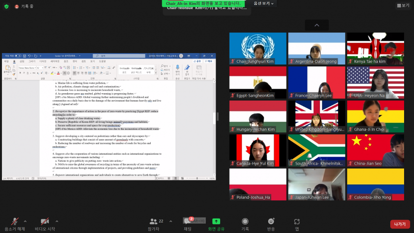Image resolution: width=414 pixels, height=233 pixels.
Task: Expand the arrow beside Zoom participants button
Action: [x=171, y=221]
